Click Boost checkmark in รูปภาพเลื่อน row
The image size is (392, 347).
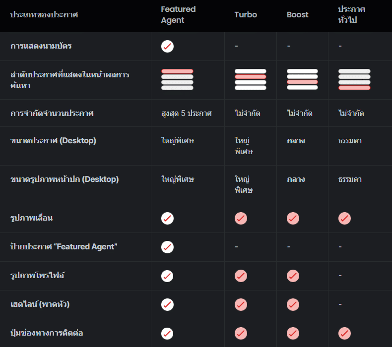click(x=293, y=218)
